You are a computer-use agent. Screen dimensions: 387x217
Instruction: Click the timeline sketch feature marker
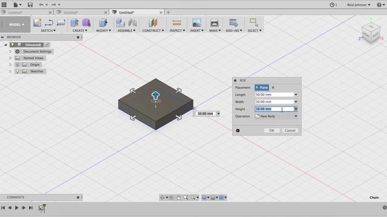click(42, 208)
